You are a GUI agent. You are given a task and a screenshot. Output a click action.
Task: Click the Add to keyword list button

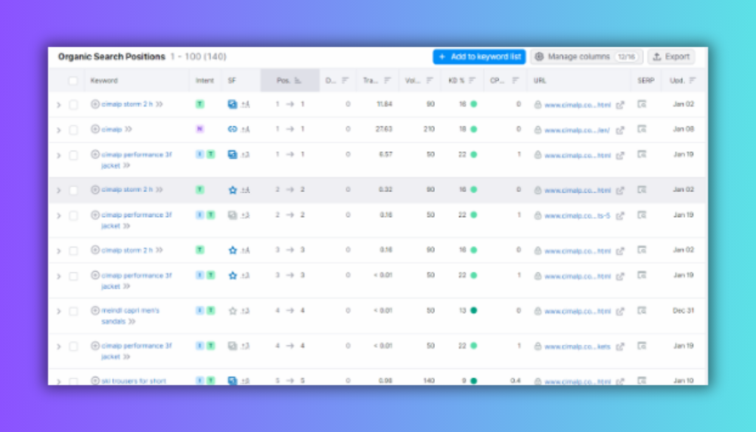pyautogui.click(x=479, y=57)
